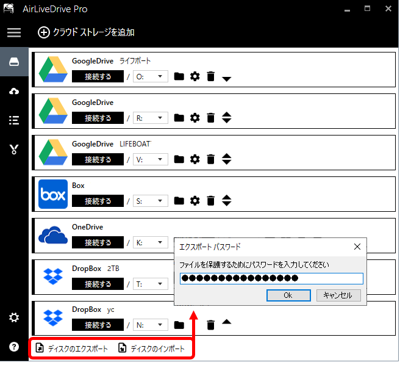The height and width of the screenshot is (365, 400).
Task: Click the GoogleDrive LIFEBOAT logo
Action: (x=53, y=153)
